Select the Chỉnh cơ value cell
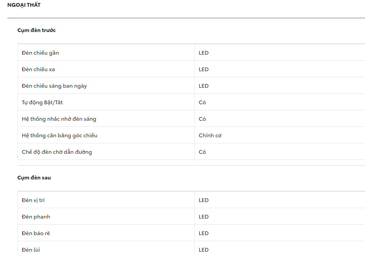This screenshot has height=255, width=365. [210, 136]
